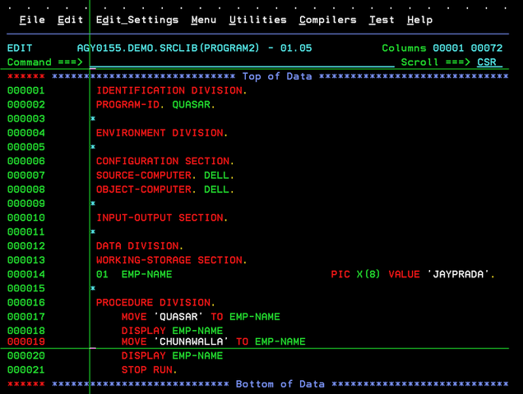Click DELL after OBJECT-COMPUTER
523x394 pixels.
pyautogui.click(x=216, y=190)
